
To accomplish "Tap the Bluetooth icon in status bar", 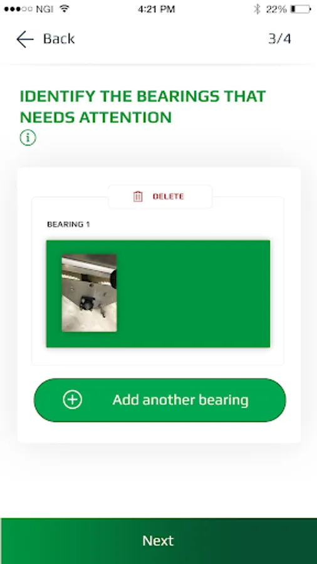I will click(x=257, y=9).
